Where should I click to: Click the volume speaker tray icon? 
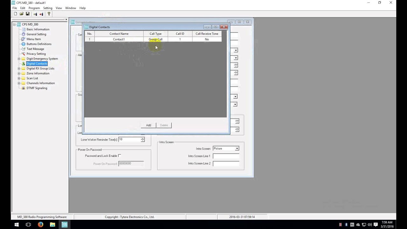coord(370,225)
